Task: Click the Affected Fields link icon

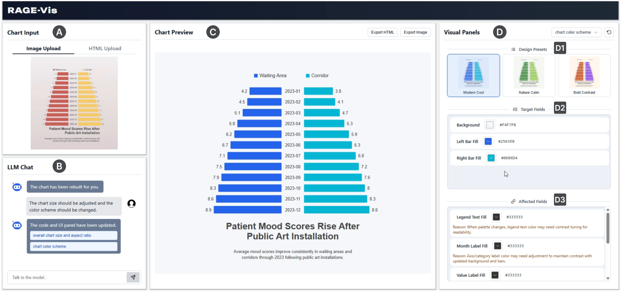Action: coord(513,201)
